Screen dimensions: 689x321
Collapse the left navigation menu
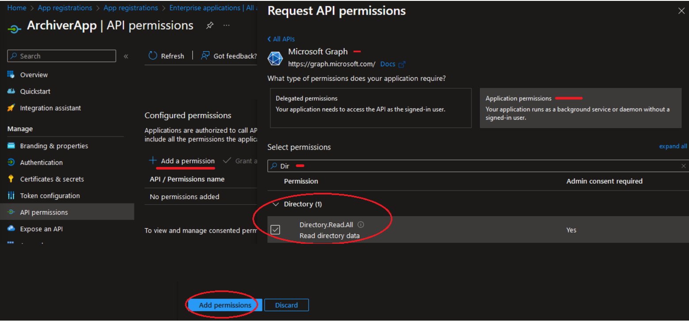tap(126, 56)
